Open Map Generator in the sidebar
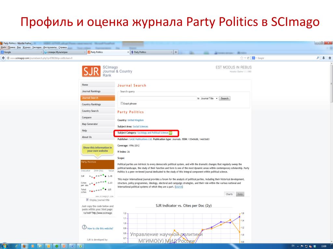 tap(98, 124)
